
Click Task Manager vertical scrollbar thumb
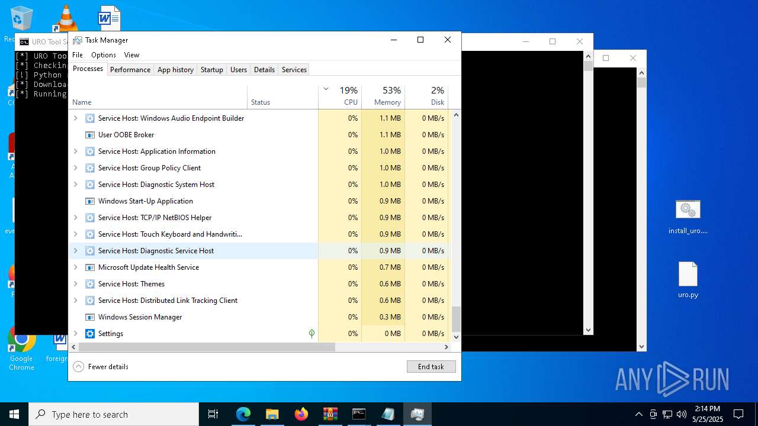[456, 319]
